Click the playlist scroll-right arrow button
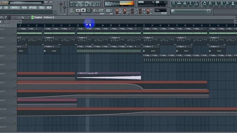The width and height of the screenshot is (237, 133). (x=236, y=22)
